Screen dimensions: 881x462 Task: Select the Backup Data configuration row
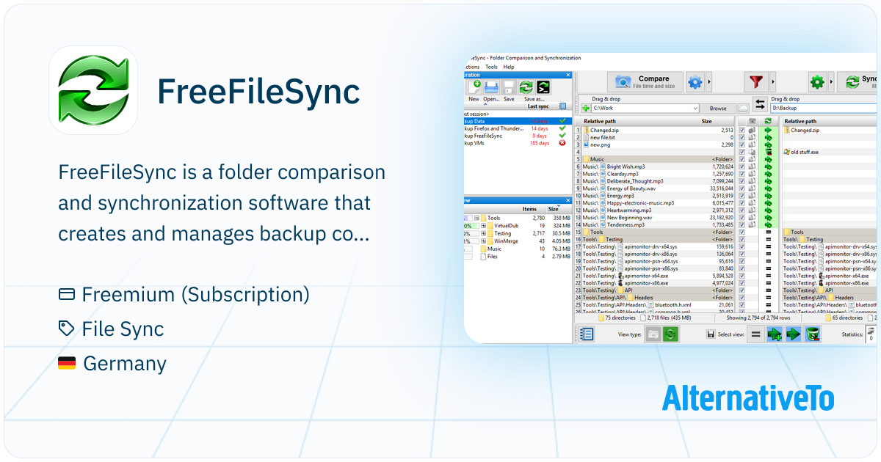click(518, 121)
